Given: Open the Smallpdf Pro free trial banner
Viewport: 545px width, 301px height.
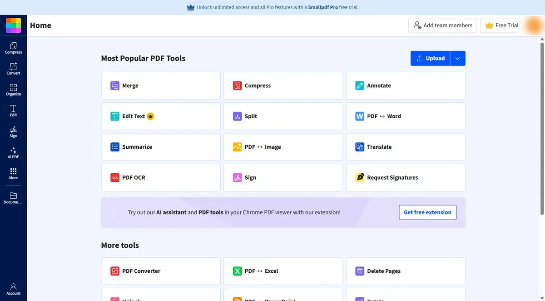Looking at the screenshot, I should point(272,7).
